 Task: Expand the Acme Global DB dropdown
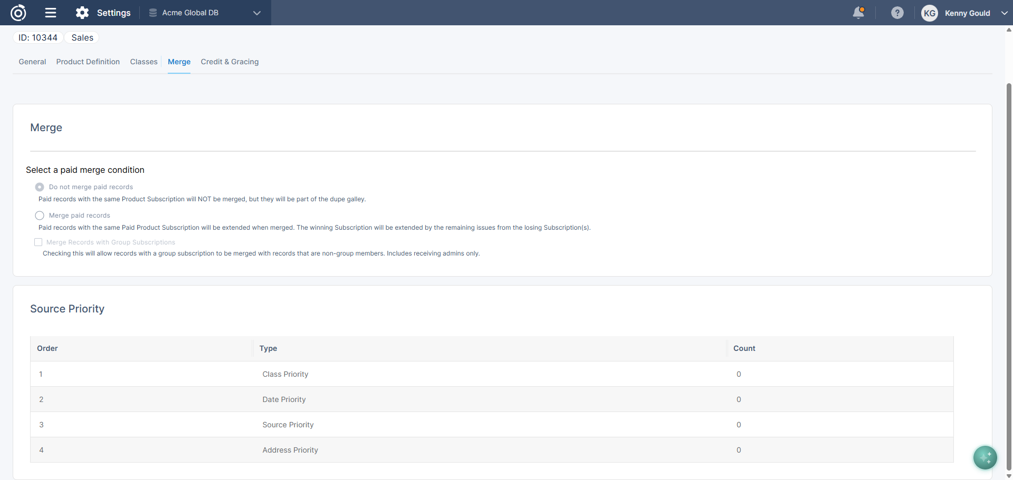coord(257,13)
